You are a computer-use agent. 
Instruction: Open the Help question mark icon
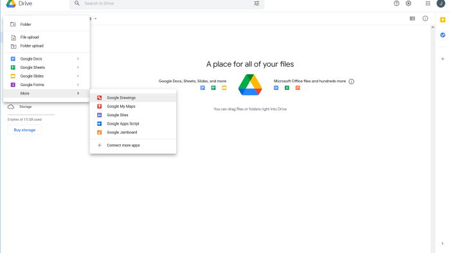click(397, 3)
